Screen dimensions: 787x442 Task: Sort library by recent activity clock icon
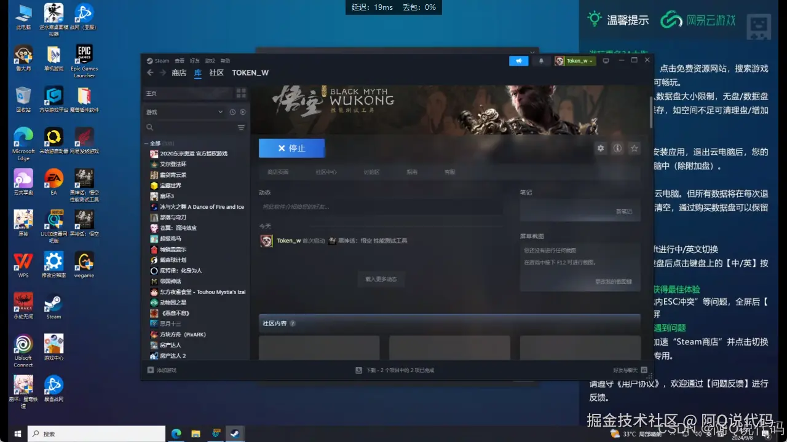pyautogui.click(x=232, y=112)
